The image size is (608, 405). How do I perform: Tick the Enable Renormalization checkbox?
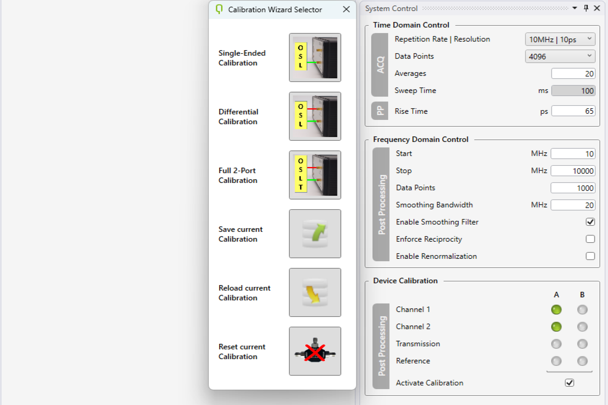coord(590,256)
